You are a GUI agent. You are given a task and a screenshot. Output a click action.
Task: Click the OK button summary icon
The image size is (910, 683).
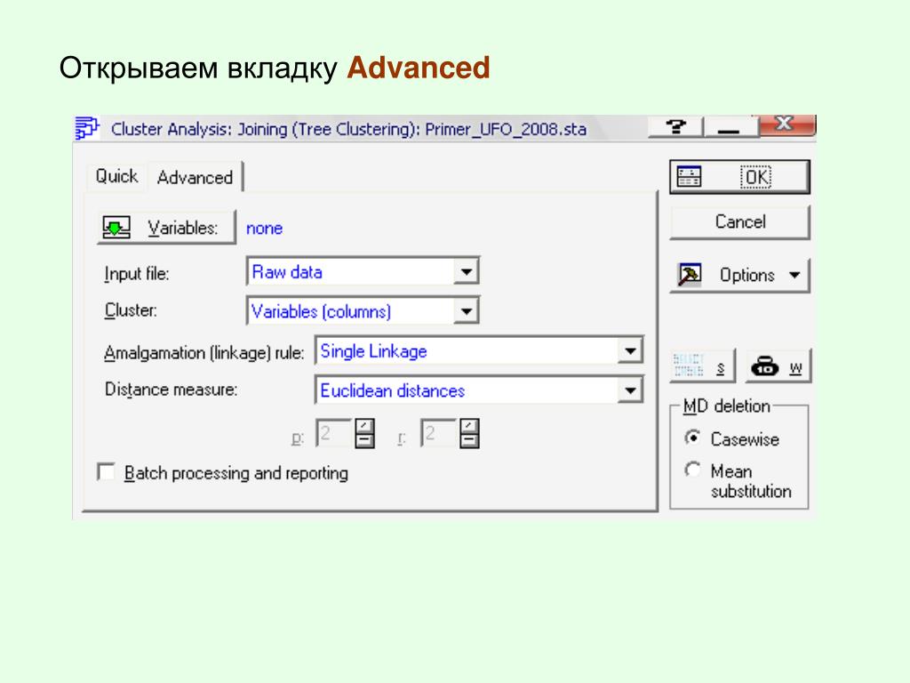[689, 177]
